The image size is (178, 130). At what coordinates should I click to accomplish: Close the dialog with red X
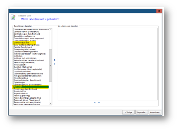(x=159, y=11)
